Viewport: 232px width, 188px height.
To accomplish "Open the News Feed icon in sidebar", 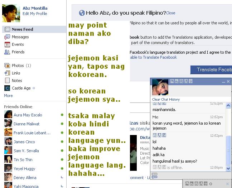I will (x=7, y=29).
